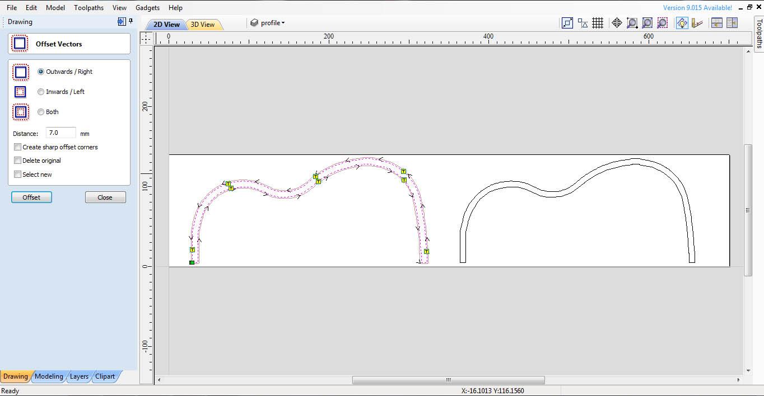This screenshot has width=764, height=396.
Task: Expand the Toolpaths side panel tab
Action: point(759,34)
